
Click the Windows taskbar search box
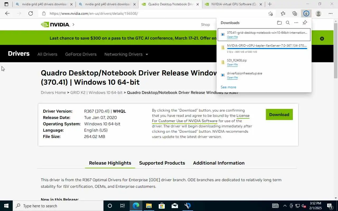(58, 206)
